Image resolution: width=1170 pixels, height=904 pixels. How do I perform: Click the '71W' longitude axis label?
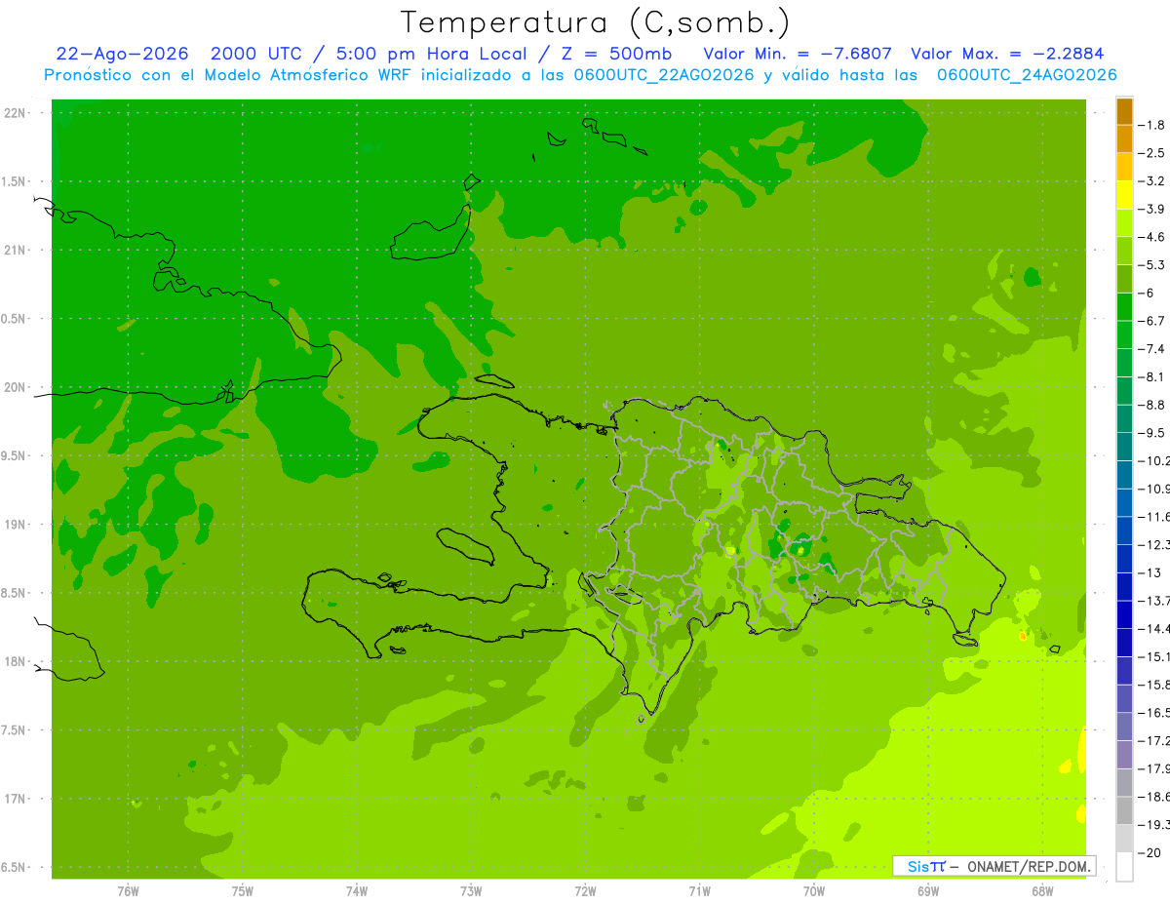pyautogui.click(x=699, y=890)
